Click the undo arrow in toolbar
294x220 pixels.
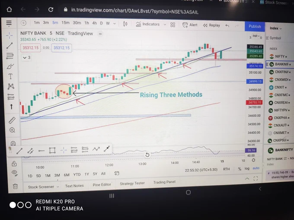[x=227, y=25]
